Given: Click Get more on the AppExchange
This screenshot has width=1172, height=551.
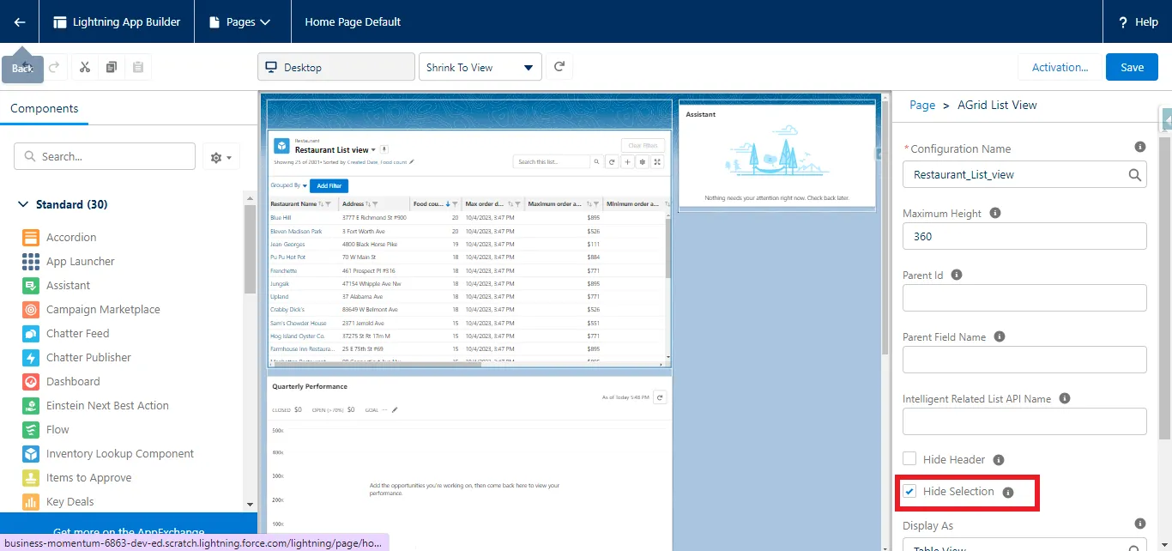Looking at the screenshot, I should pos(129,532).
